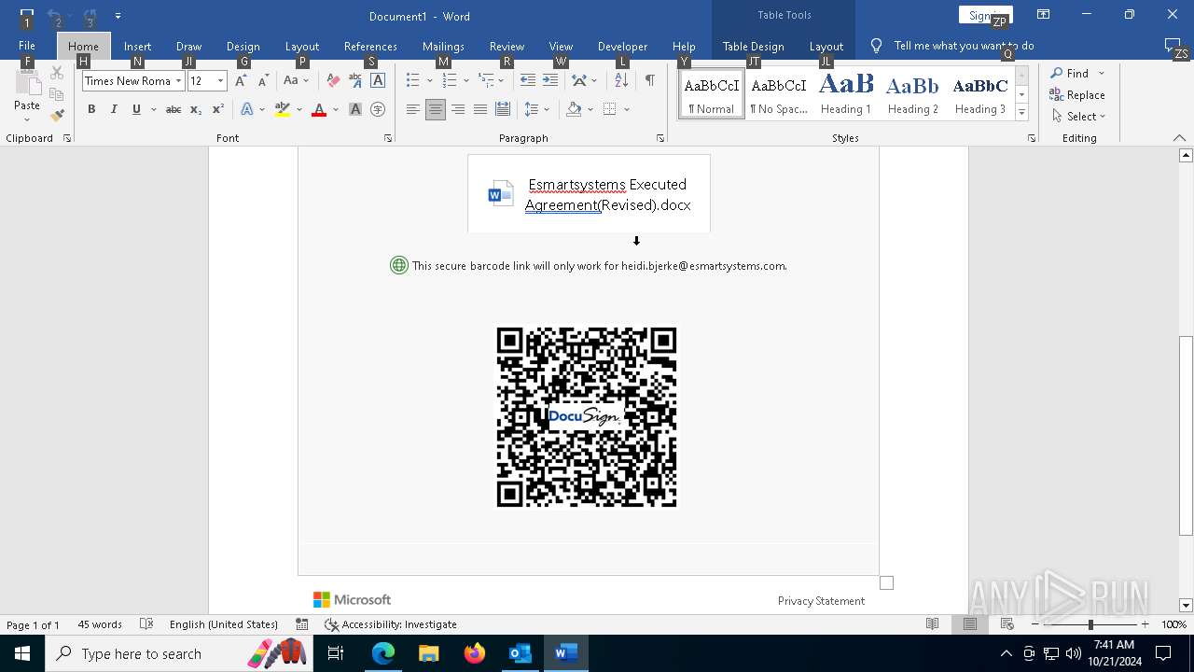Screen dimensions: 1194x672
Task: Open the font name dropdown
Action: (178, 81)
